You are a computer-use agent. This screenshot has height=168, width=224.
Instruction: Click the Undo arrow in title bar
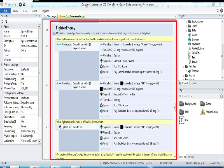pyautogui.click(x=10, y=4)
